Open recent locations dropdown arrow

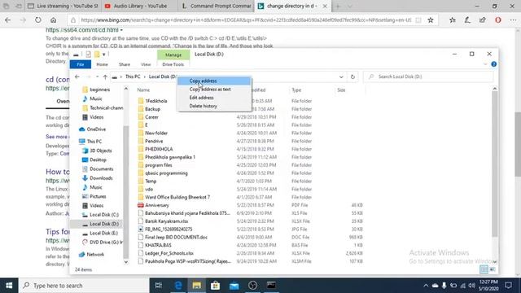pos(97,77)
